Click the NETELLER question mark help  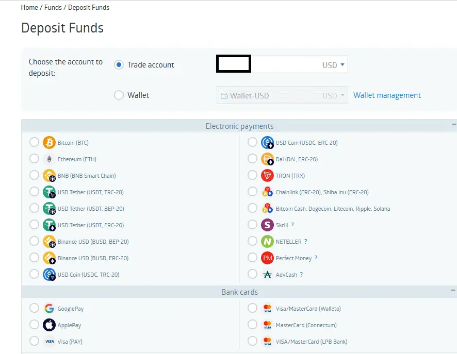(306, 241)
